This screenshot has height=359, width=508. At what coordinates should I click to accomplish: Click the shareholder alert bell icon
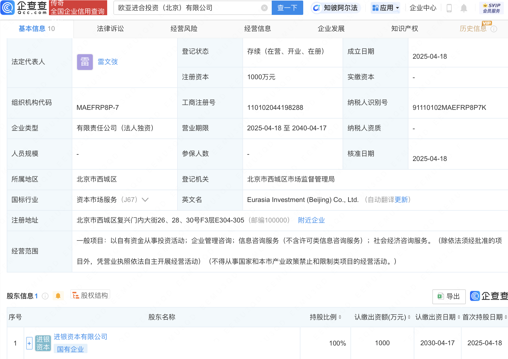58,296
